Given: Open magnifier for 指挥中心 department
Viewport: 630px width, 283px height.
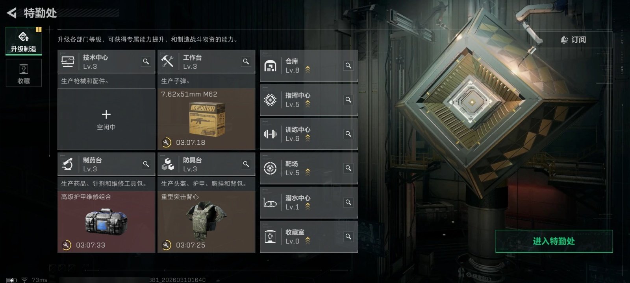Looking at the screenshot, I should pyautogui.click(x=348, y=100).
